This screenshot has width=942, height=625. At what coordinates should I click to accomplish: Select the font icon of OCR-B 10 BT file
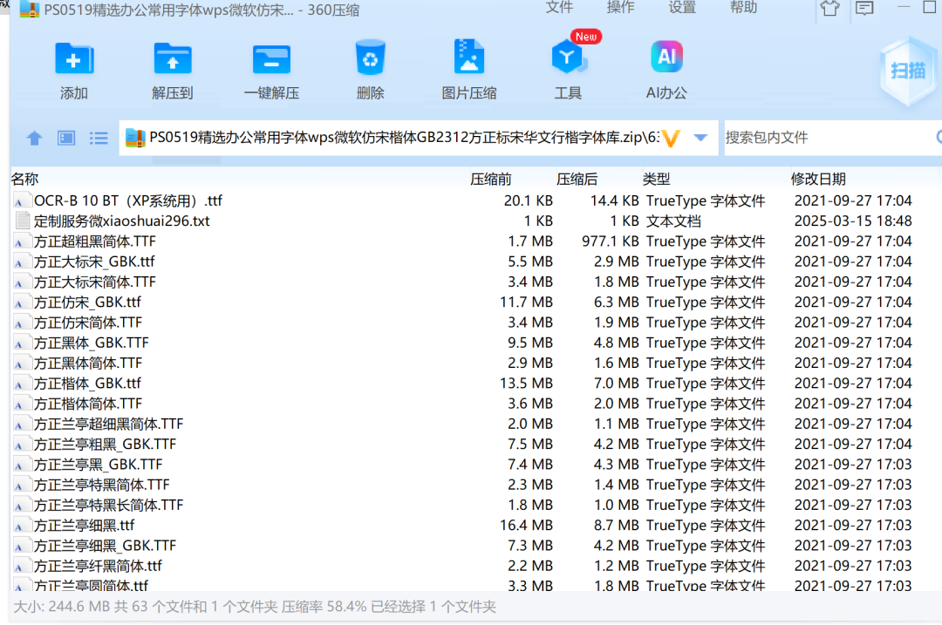click(20, 201)
